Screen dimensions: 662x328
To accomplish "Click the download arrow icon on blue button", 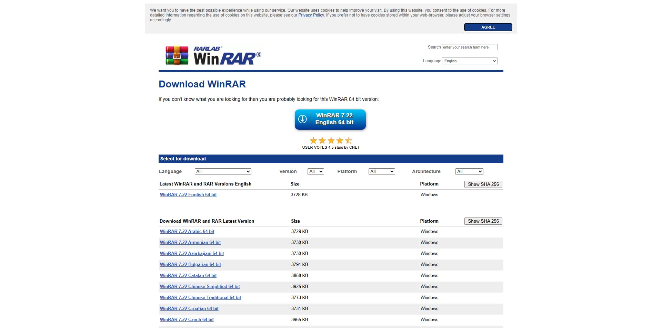I will point(302,119).
